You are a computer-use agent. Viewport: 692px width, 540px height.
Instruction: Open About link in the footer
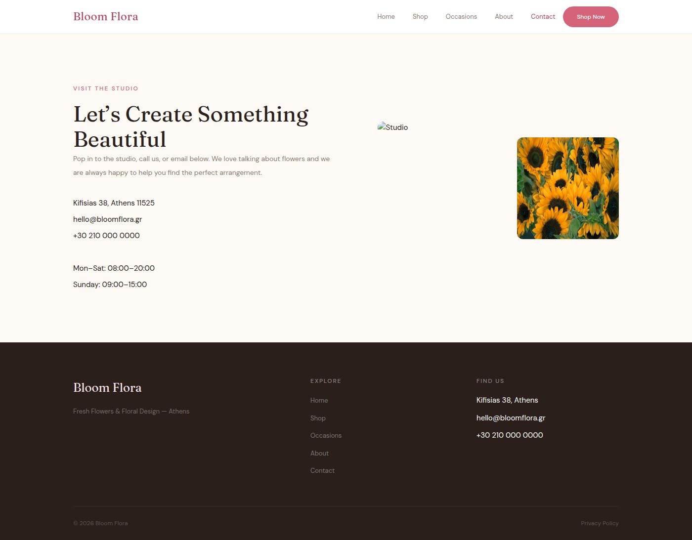point(319,453)
